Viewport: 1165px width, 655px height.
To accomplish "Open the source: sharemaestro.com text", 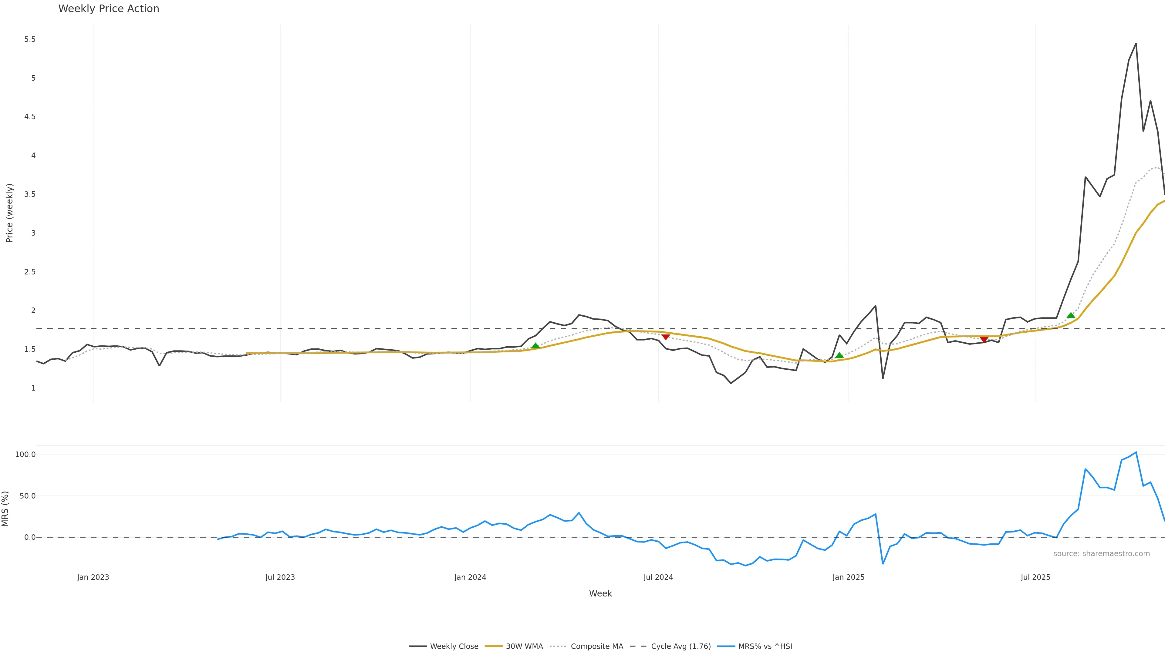I will pos(1101,554).
